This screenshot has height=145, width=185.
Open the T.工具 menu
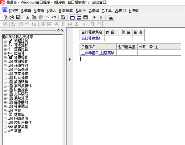[107, 11]
